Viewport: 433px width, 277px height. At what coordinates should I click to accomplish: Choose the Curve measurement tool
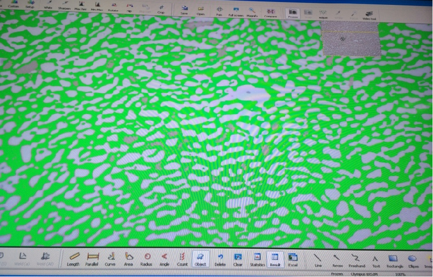[110, 258]
